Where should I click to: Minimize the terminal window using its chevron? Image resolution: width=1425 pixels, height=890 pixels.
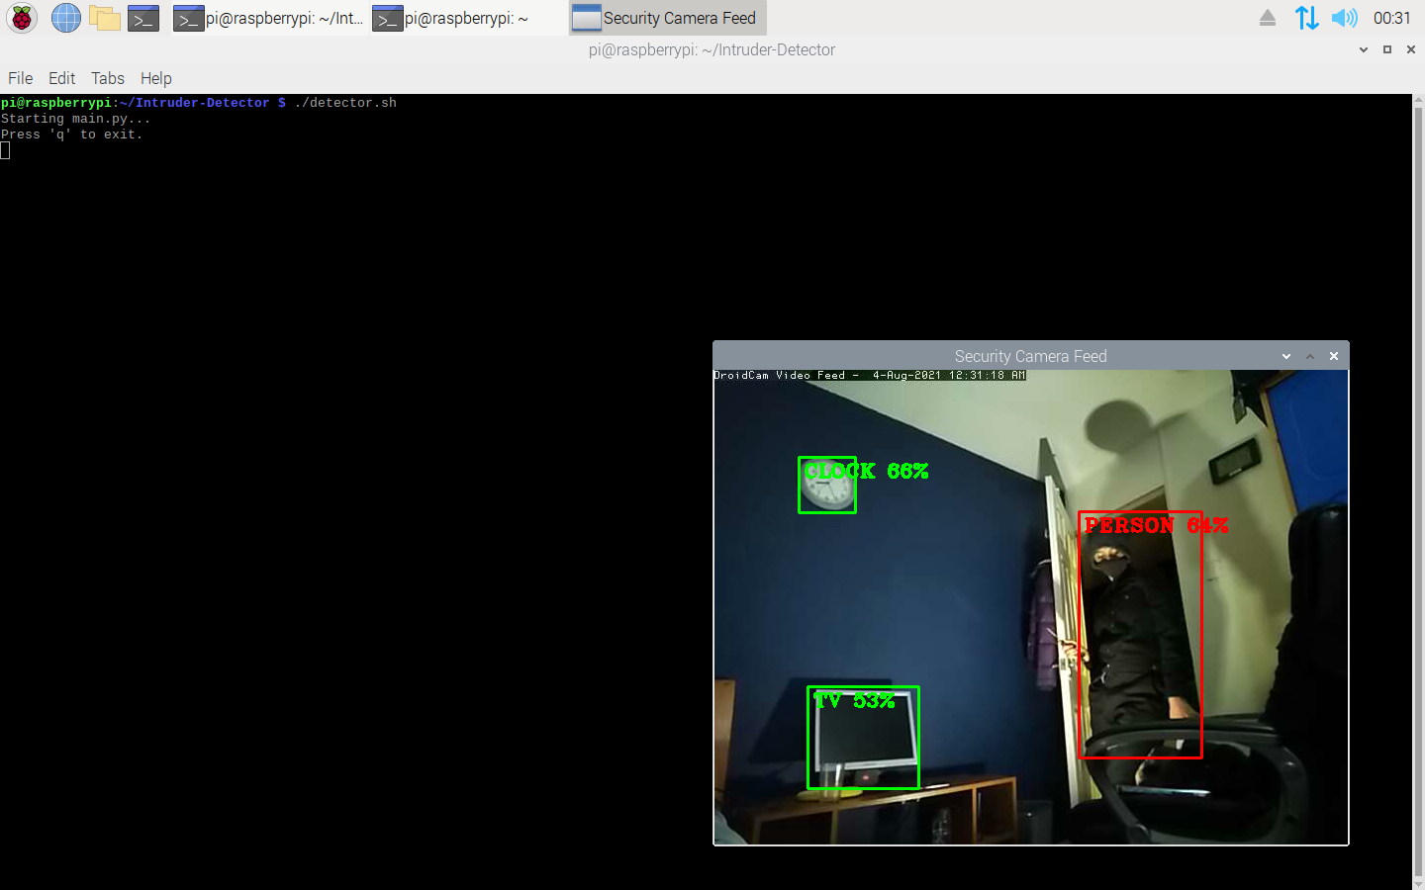tap(1364, 49)
